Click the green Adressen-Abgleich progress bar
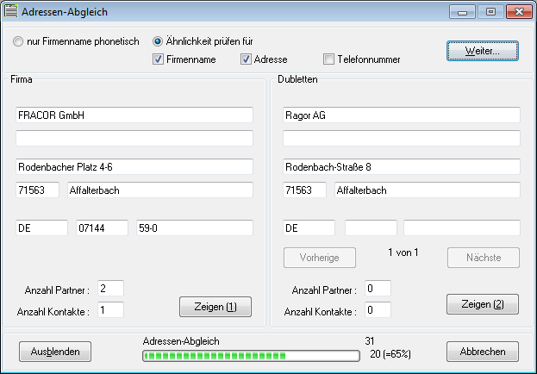This screenshot has width=537, height=374. click(x=251, y=355)
